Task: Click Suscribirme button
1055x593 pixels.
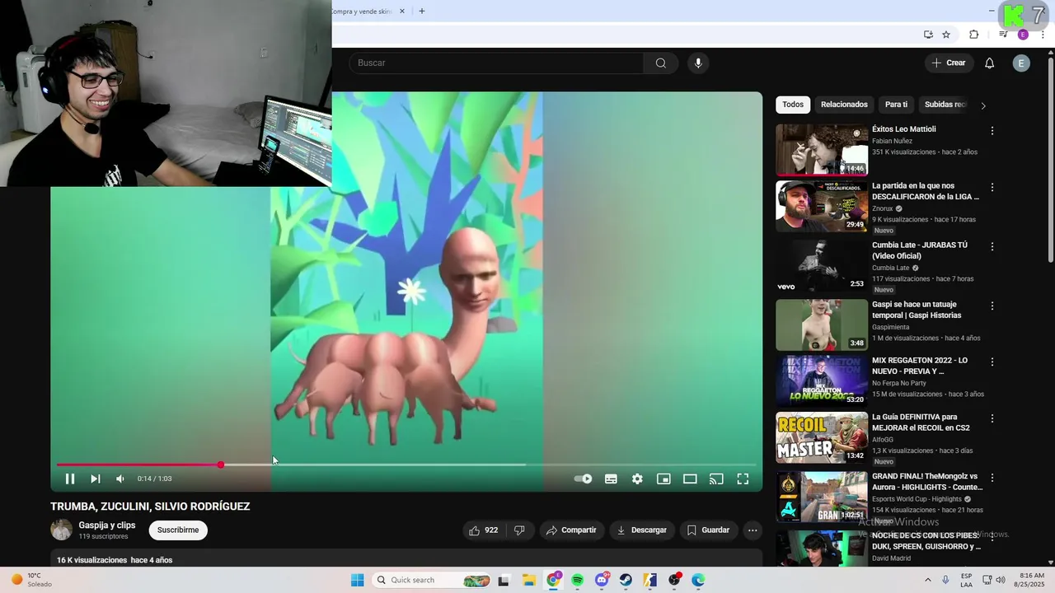Action: tap(178, 530)
